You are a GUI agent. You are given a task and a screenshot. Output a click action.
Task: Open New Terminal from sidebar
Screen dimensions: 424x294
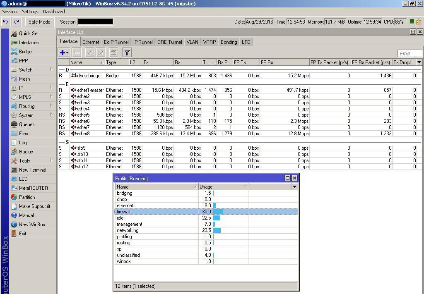click(x=32, y=170)
